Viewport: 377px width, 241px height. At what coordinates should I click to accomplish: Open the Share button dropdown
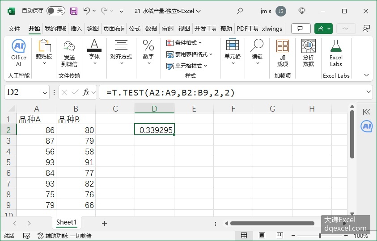pyautogui.click(x=329, y=29)
